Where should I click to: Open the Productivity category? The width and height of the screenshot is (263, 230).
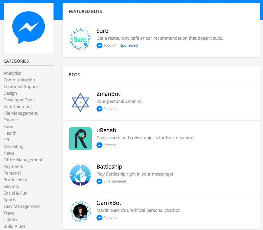[x=15, y=180]
